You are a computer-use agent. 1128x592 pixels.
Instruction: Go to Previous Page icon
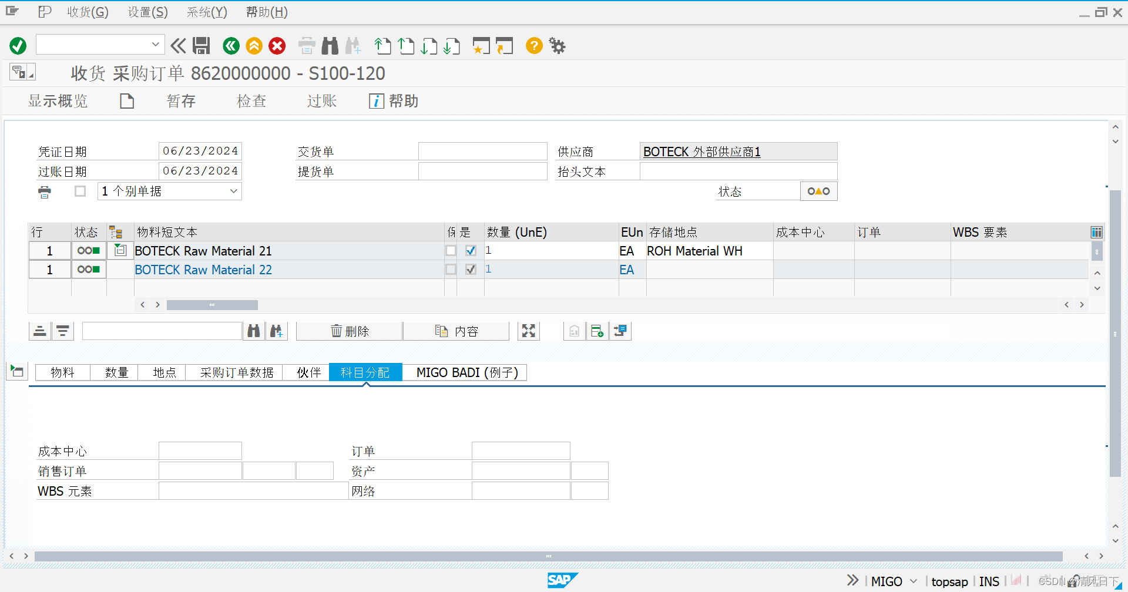(406, 46)
